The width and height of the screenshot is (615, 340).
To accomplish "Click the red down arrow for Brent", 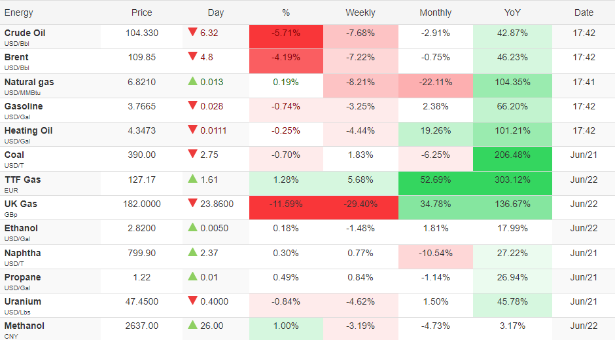I will (x=192, y=56).
